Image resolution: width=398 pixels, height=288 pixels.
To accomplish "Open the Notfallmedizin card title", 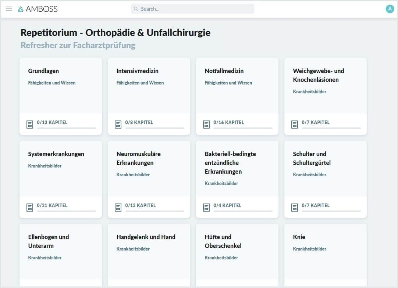I will pos(224,71).
